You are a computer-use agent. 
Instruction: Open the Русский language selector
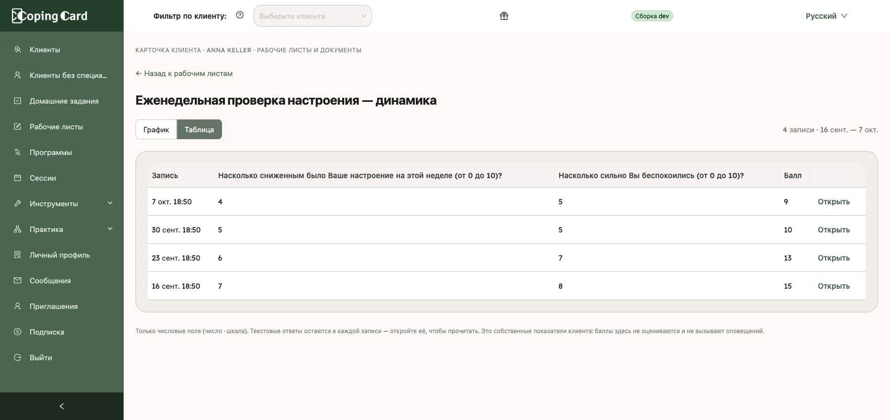point(826,16)
